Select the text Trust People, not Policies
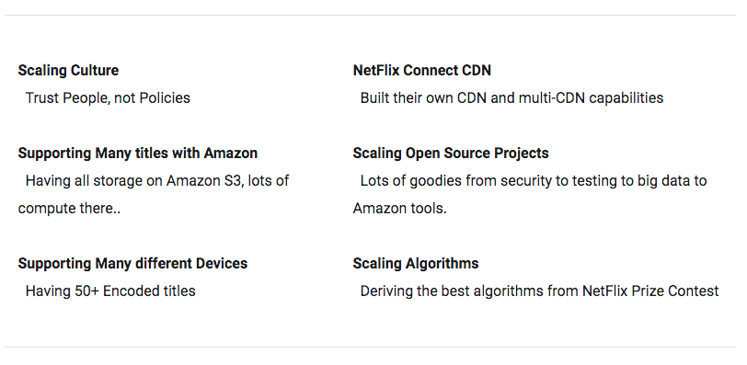This screenshot has width=747, height=365. tap(108, 98)
